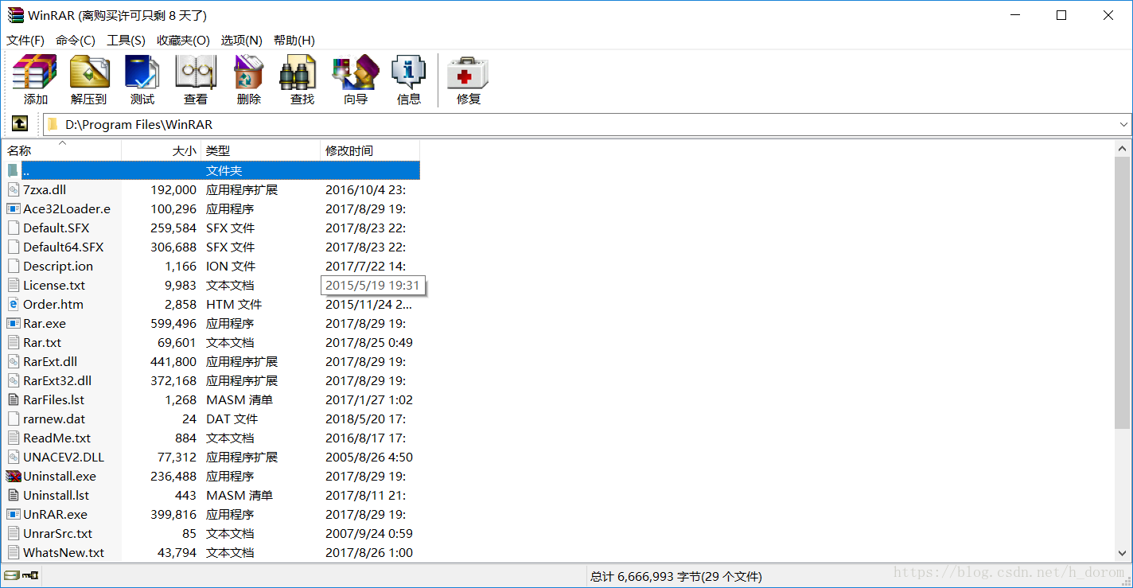This screenshot has width=1133, height=588.
Task: Click the Info (信息) toolbar icon
Action: click(408, 72)
